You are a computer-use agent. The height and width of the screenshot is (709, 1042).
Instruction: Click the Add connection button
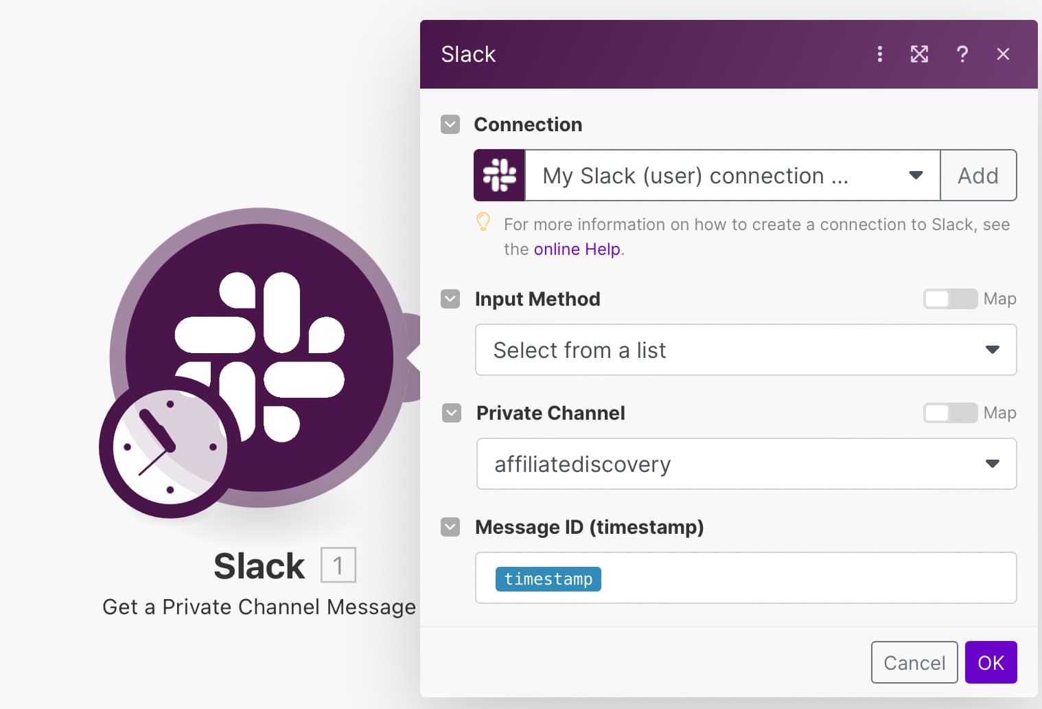click(978, 175)
